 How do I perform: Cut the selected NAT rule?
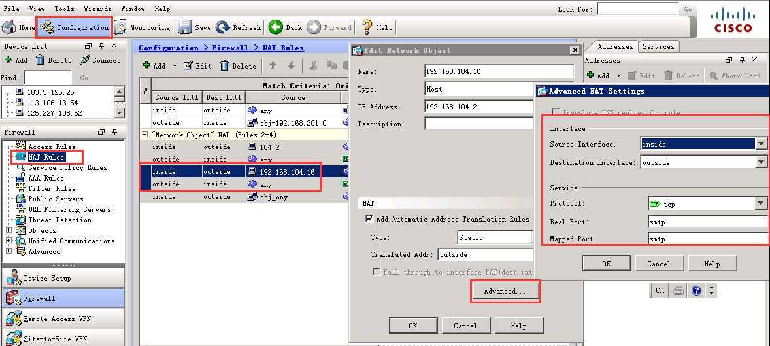pos(313,65)
